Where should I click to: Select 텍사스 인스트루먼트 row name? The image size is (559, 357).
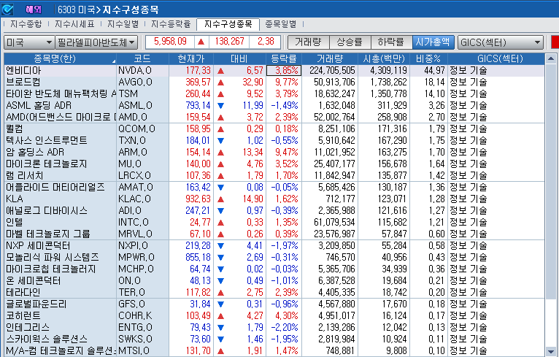click(47, 140)
